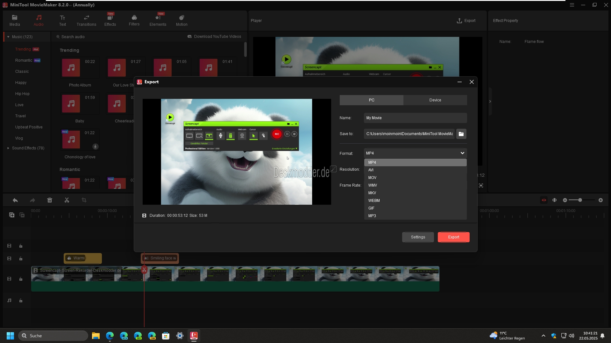Viewport: 611px width, 343px height.
Task: Click the Undo arrow icon
Action: (x=15, y=200)
